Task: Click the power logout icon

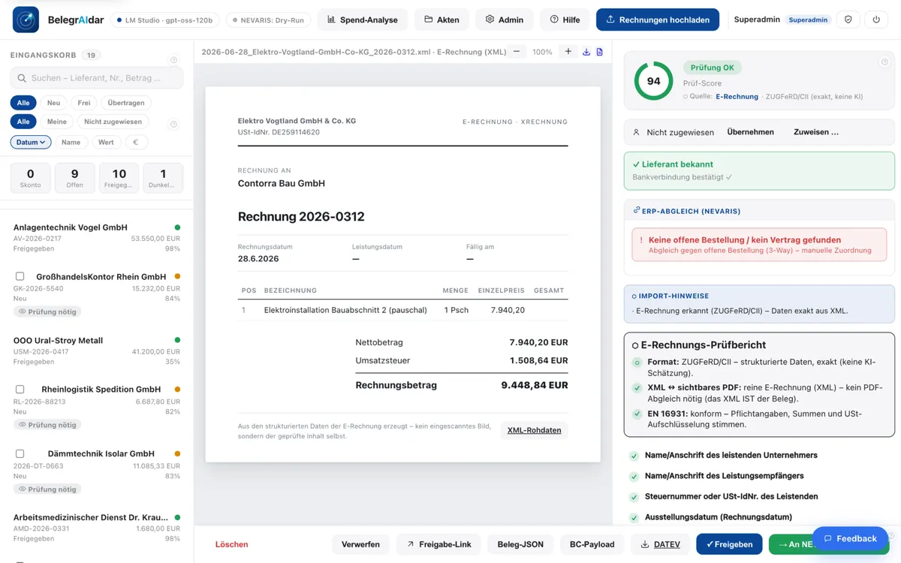Action: (876, 20)
